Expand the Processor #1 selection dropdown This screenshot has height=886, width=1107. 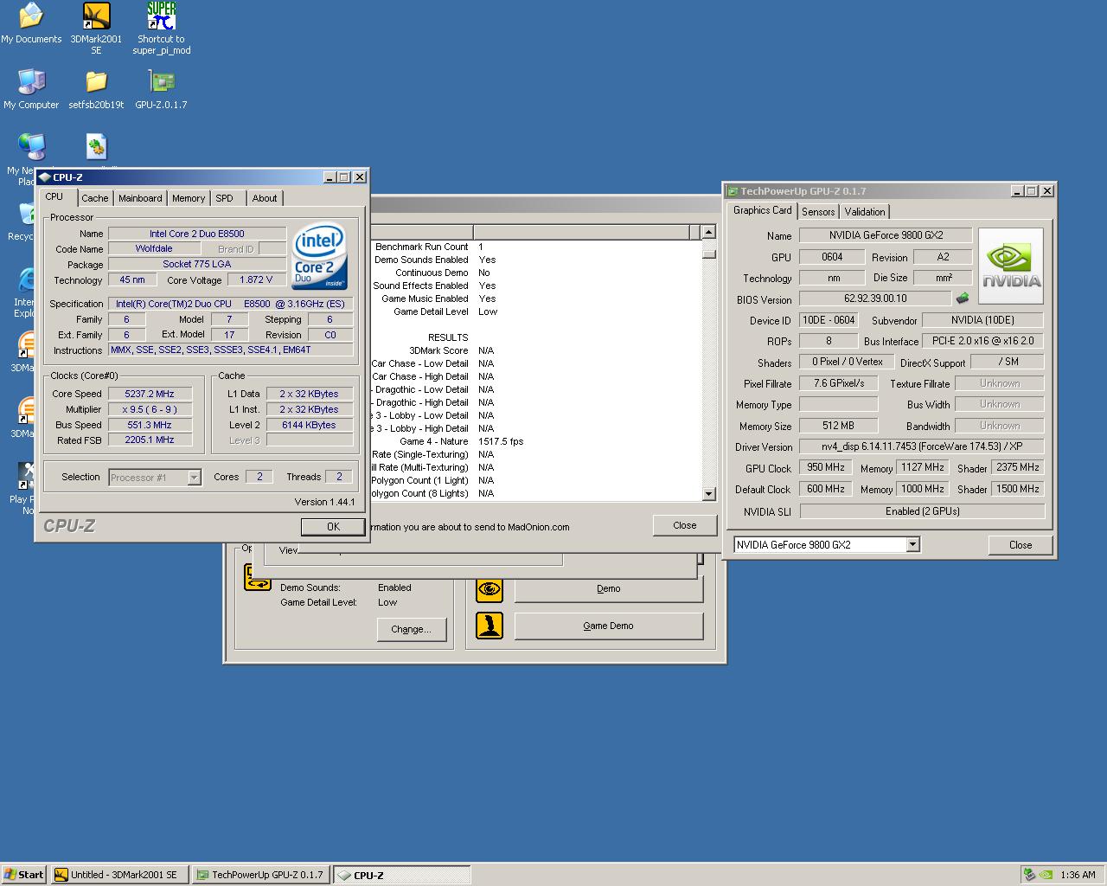pos(194,478)
